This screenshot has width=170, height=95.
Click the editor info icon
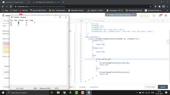click(150, 21)
